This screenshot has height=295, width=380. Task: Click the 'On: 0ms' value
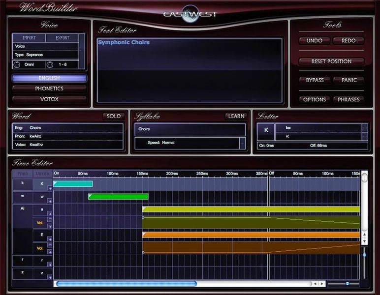[x=266, y=146]
